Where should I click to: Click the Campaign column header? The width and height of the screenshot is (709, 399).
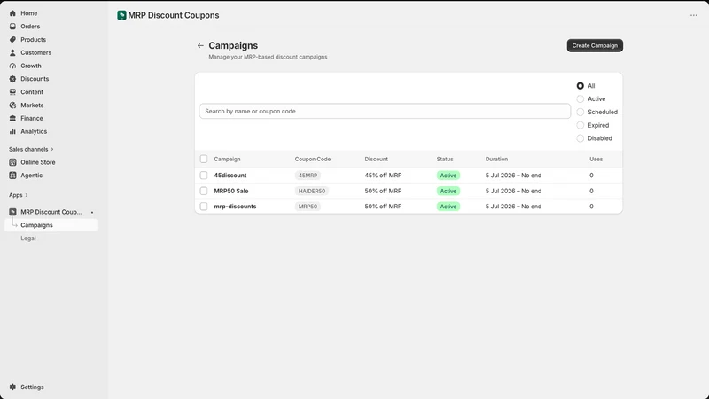pyautogui.click(x=227, y=160)
